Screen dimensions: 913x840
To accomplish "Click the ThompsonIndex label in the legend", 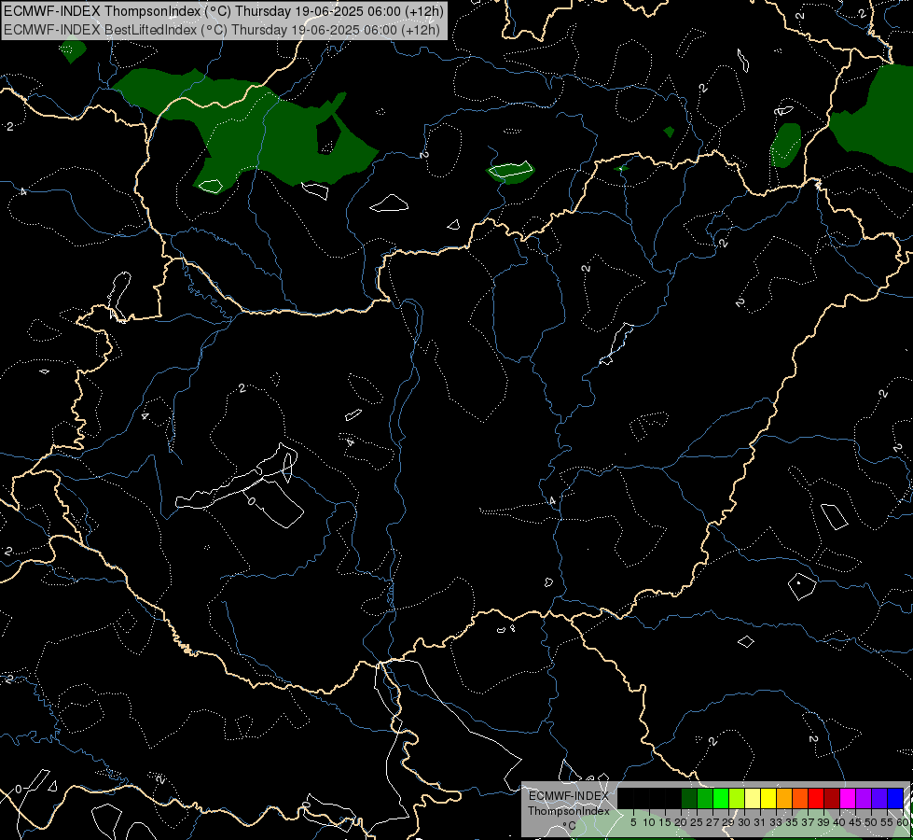I will coord(568,811).
